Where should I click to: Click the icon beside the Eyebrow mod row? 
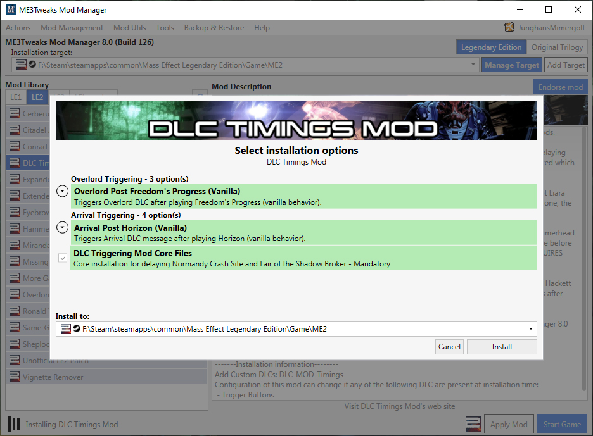point(15,212)
